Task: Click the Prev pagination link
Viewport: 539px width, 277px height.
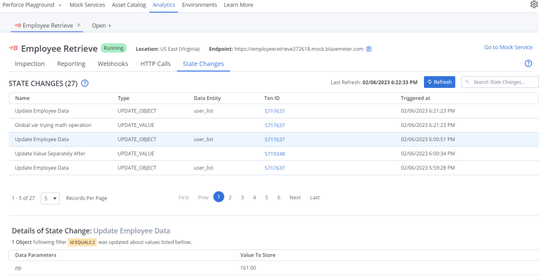Action: click(203, 197)
